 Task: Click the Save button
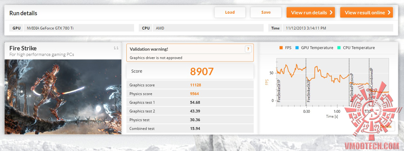coord(266,12)
